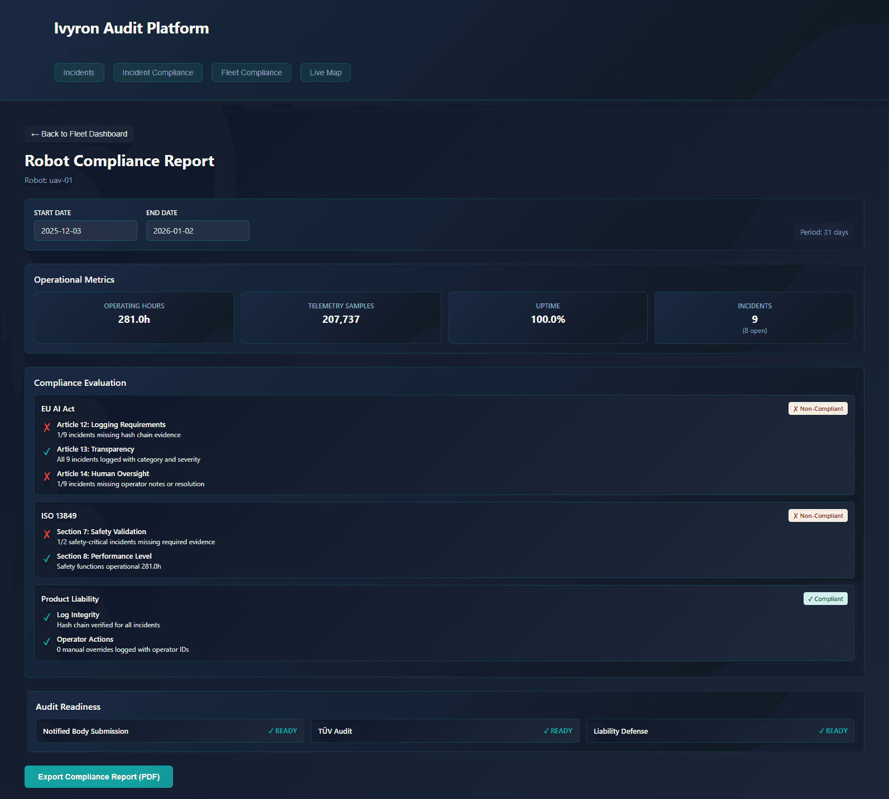
Task: Select the Uptime 100.0% card
Action: tap(548, 318)
